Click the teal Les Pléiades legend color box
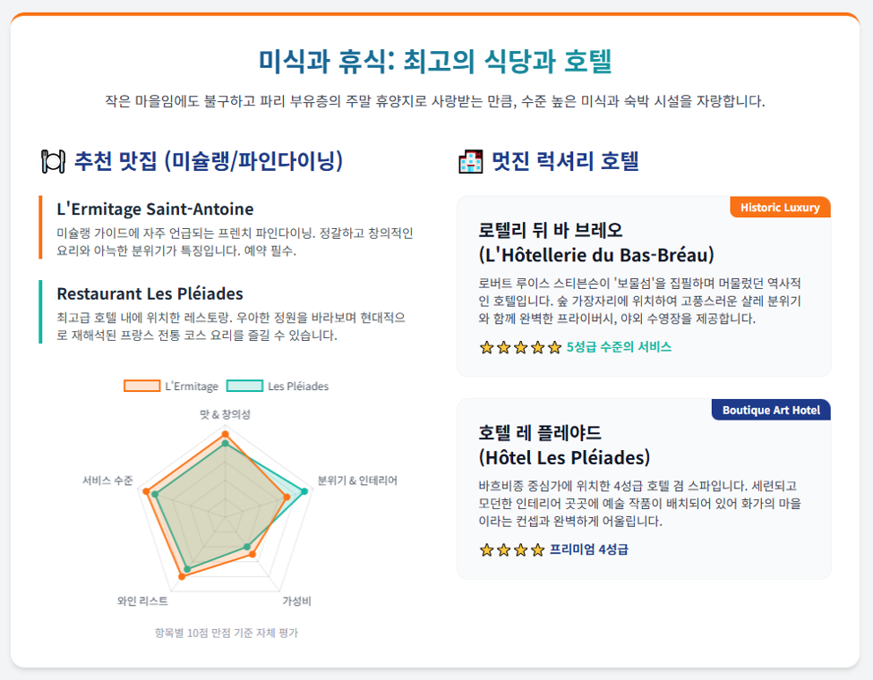873x680 pixels. coord(245,387)
